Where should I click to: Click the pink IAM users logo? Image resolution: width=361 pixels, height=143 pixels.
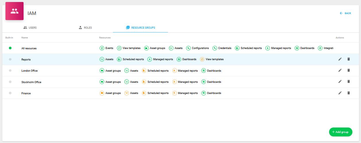(x=14, y=11)
